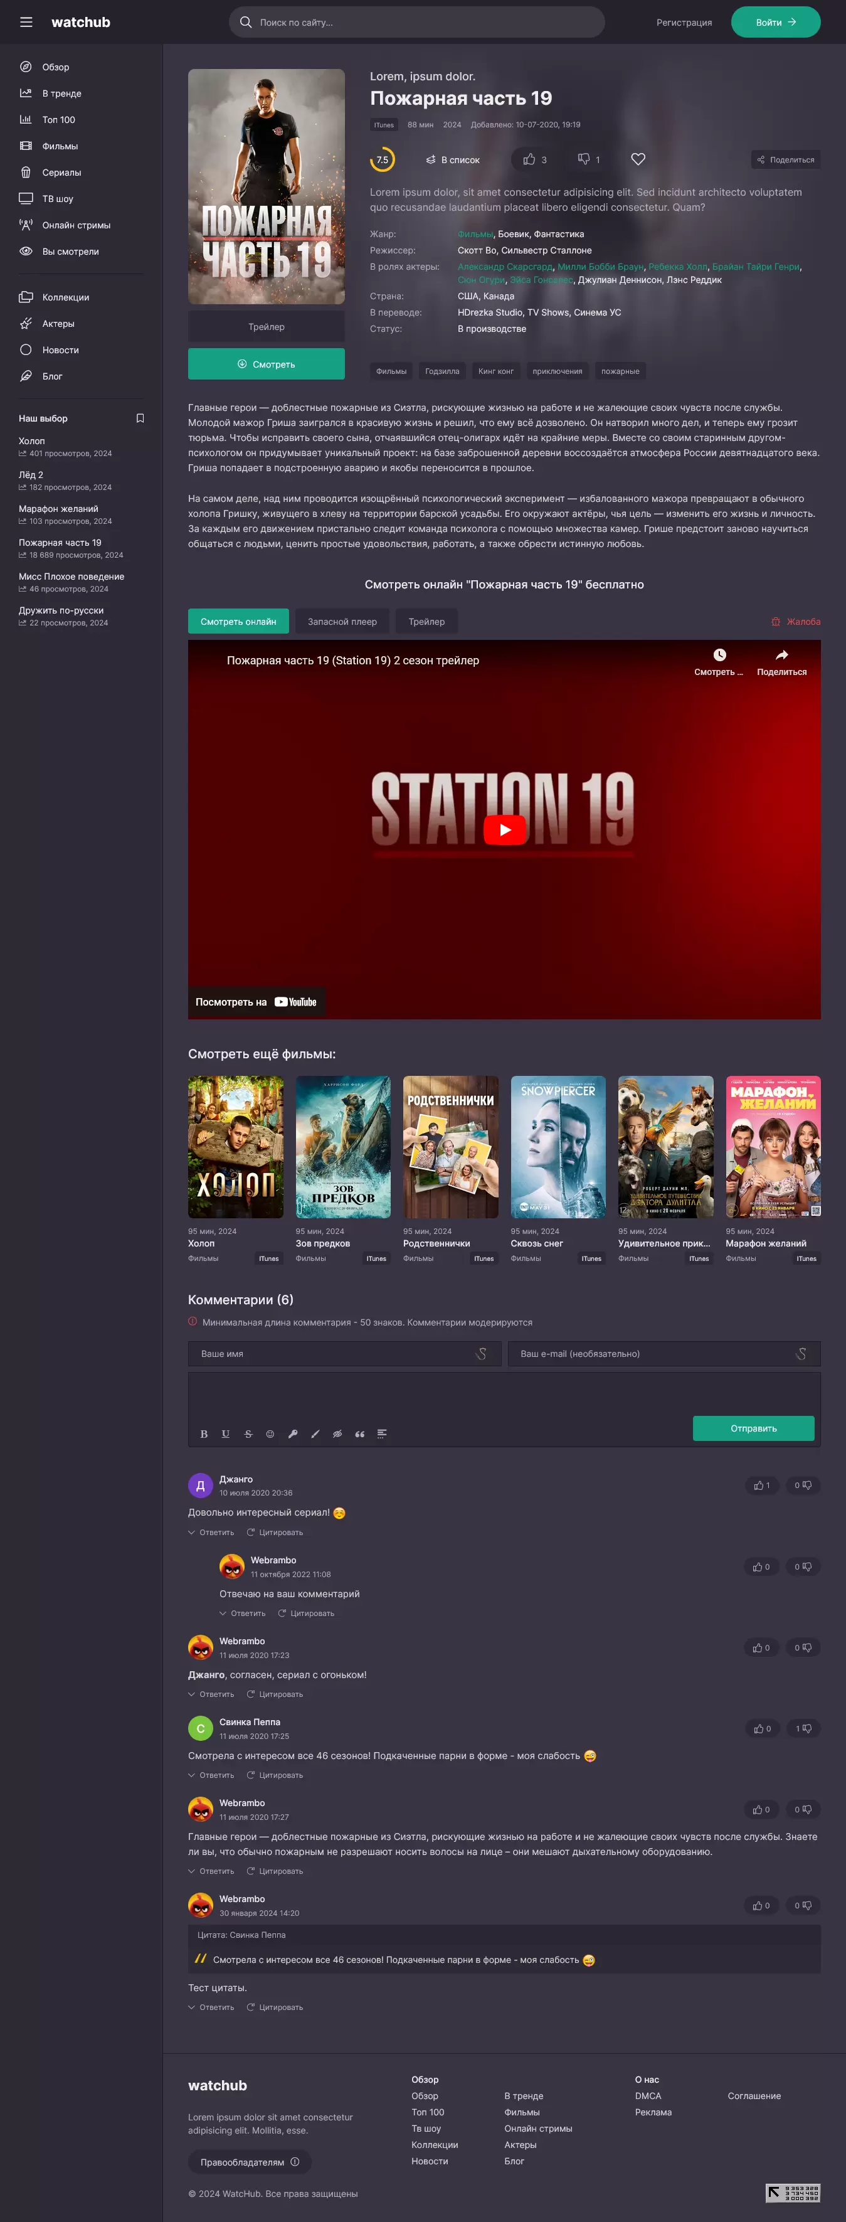Switch to the Запасной плеер tab
Image resolution: width=846 pixels, height=2222 pixels.
342,622
